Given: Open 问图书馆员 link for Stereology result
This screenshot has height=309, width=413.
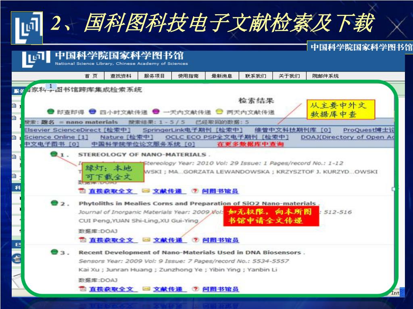Looking at the screenshot, I should [x=220, y=191].
